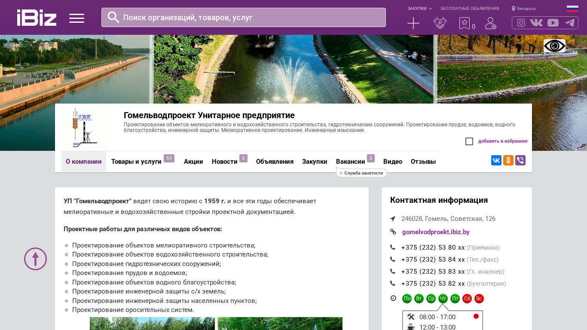587x330 pixels.
Task: Check the 'добавить в избранное' checkbox
Action: 469,141
